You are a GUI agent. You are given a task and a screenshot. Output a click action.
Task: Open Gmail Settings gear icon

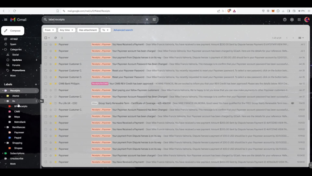click(292, 19)
